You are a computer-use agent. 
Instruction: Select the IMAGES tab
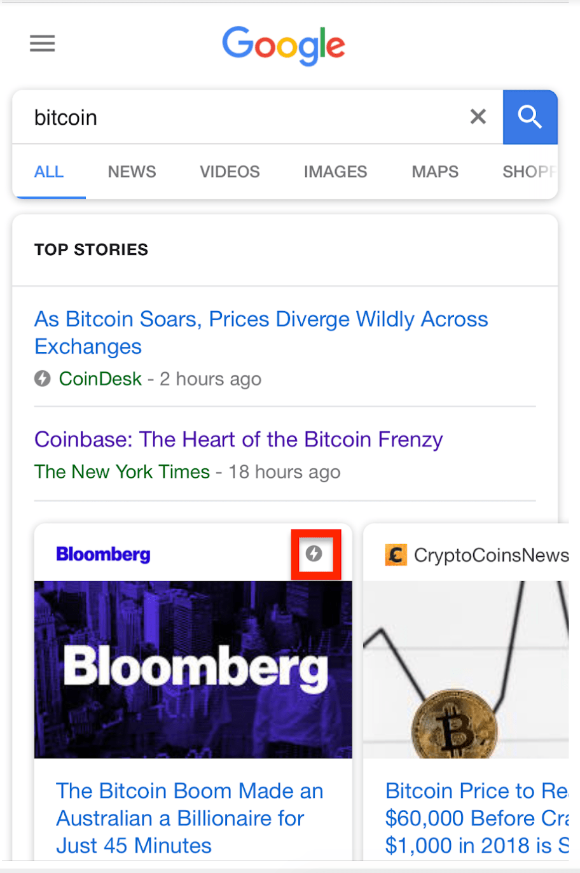335,172
